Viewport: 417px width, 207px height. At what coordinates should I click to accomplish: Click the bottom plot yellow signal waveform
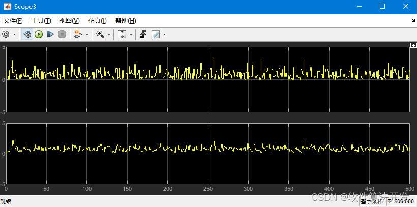coord(207,147)
